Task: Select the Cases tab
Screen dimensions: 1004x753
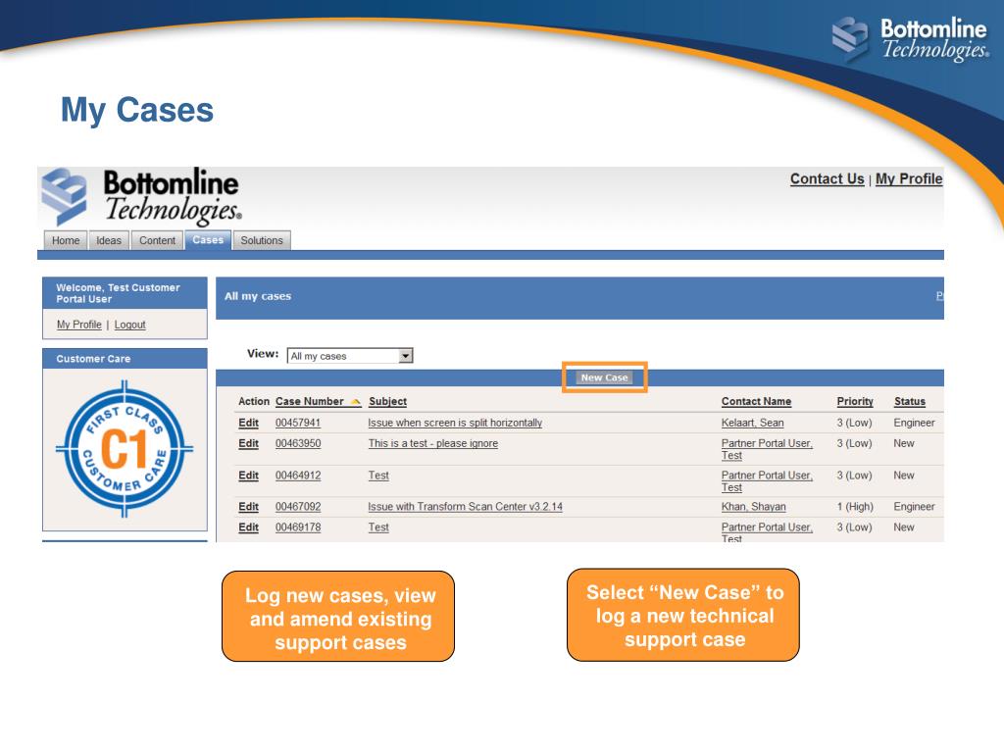Action: pyautogui.click(x=208, y=240)
